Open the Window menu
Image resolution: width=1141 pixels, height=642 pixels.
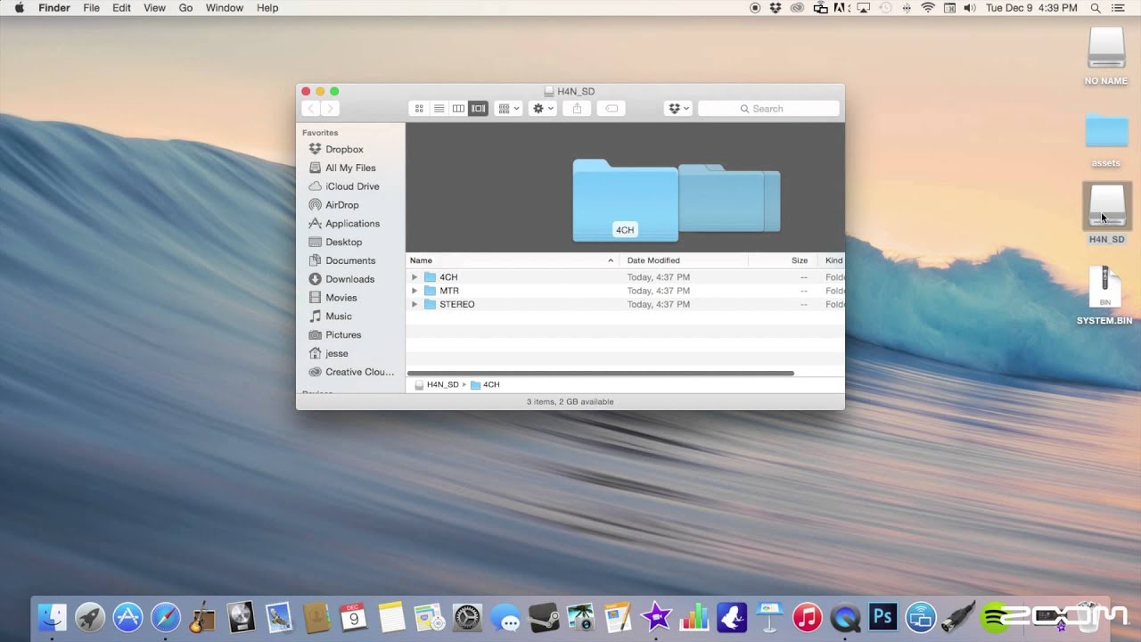pyautogui.click(x=224, y=8)
